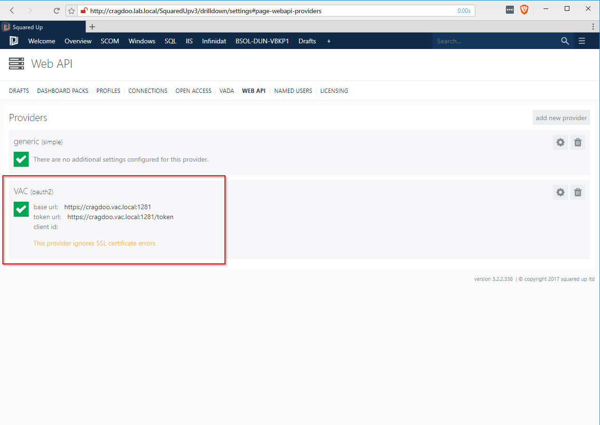Click the green check for generic provider
The height and width of the screenshot is (425, 600).
21,159
